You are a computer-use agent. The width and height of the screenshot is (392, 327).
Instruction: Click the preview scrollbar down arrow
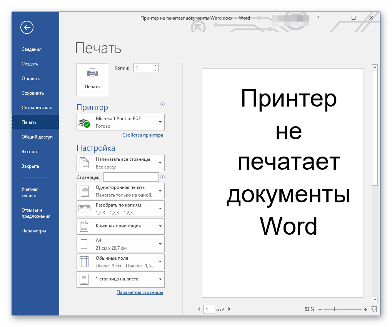(375, 300)
